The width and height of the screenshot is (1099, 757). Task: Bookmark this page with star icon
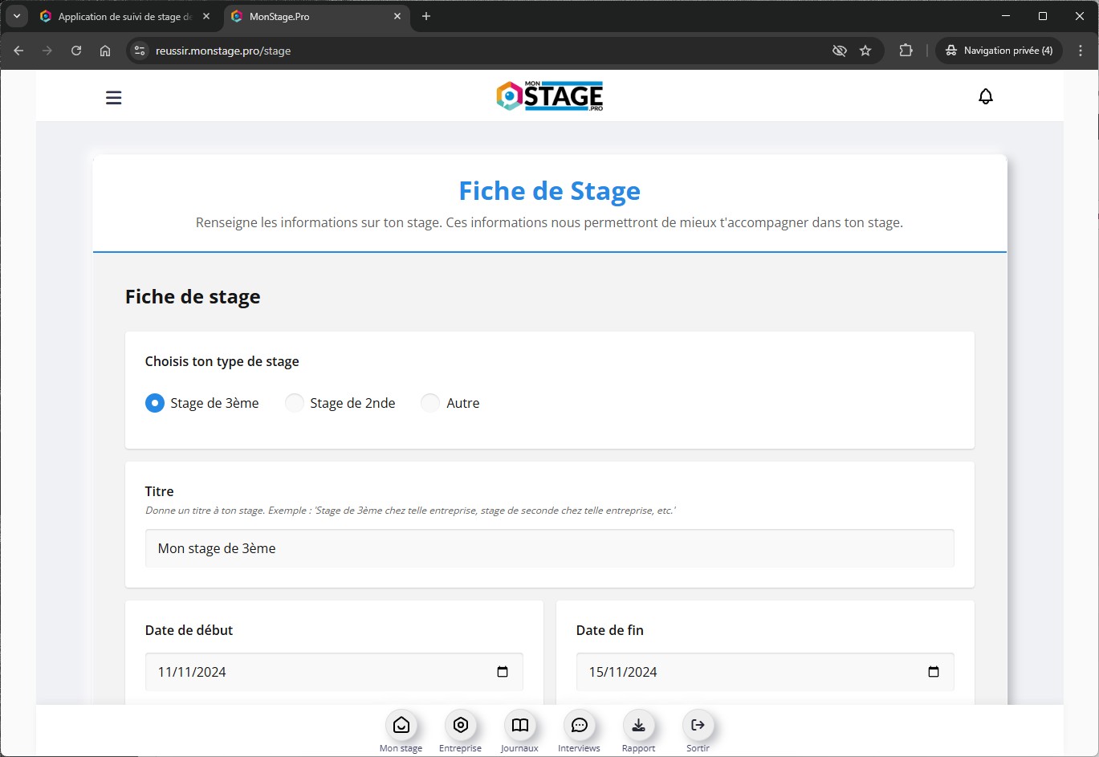point(865,51)
